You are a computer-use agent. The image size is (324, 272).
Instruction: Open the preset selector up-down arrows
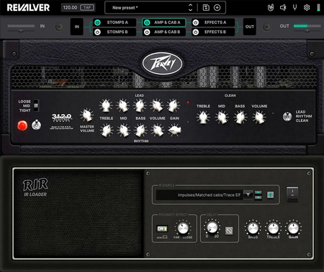click(190, 8)
